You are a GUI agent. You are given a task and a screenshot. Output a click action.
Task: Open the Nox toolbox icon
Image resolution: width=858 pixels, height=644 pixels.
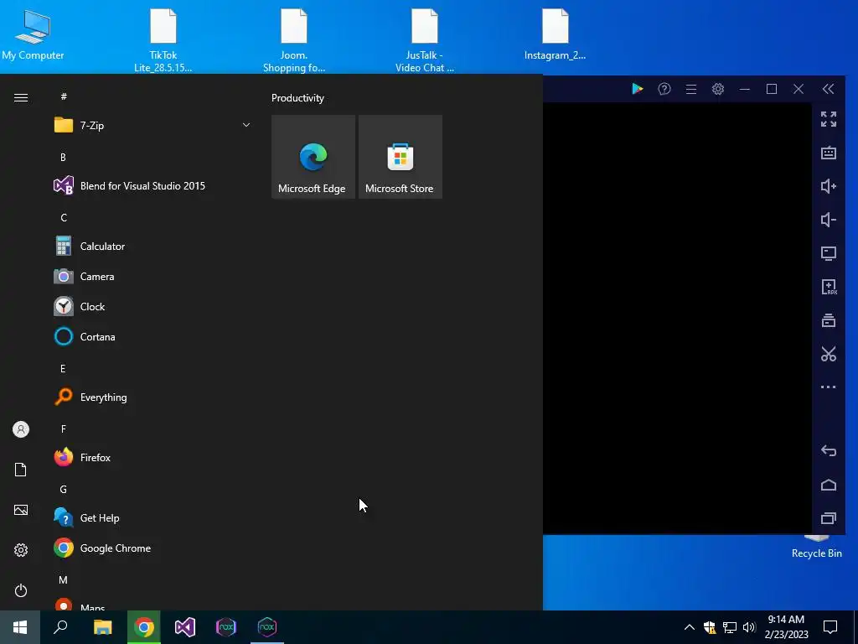tap(829, 320)
